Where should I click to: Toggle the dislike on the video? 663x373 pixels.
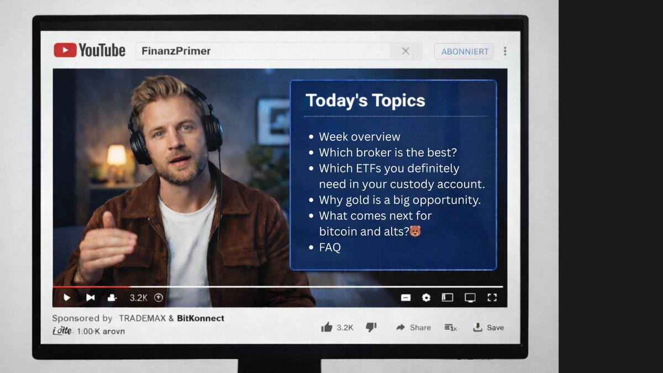(371, 327)
